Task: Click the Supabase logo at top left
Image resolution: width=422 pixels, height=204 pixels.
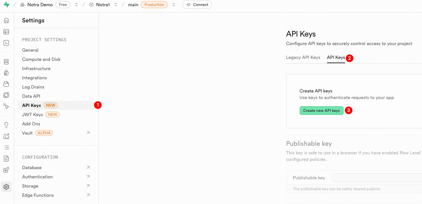Action: (7, 5)
